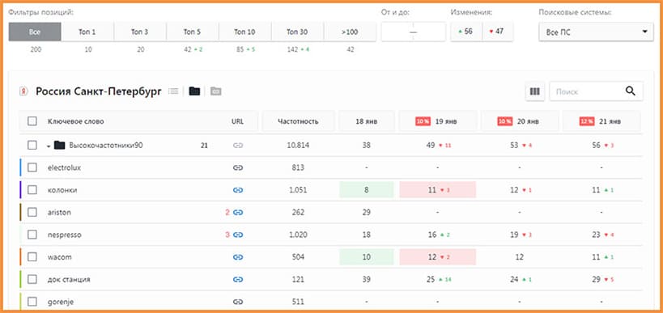Click the link icon in Высокочастотники90 row
Image resolution: width=663 pixels, height=313 pixels.
point(238,146)
